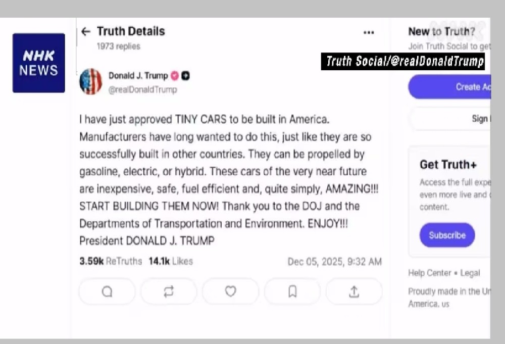Open the Help Center link
505x344 pixels.
[429, 273]
